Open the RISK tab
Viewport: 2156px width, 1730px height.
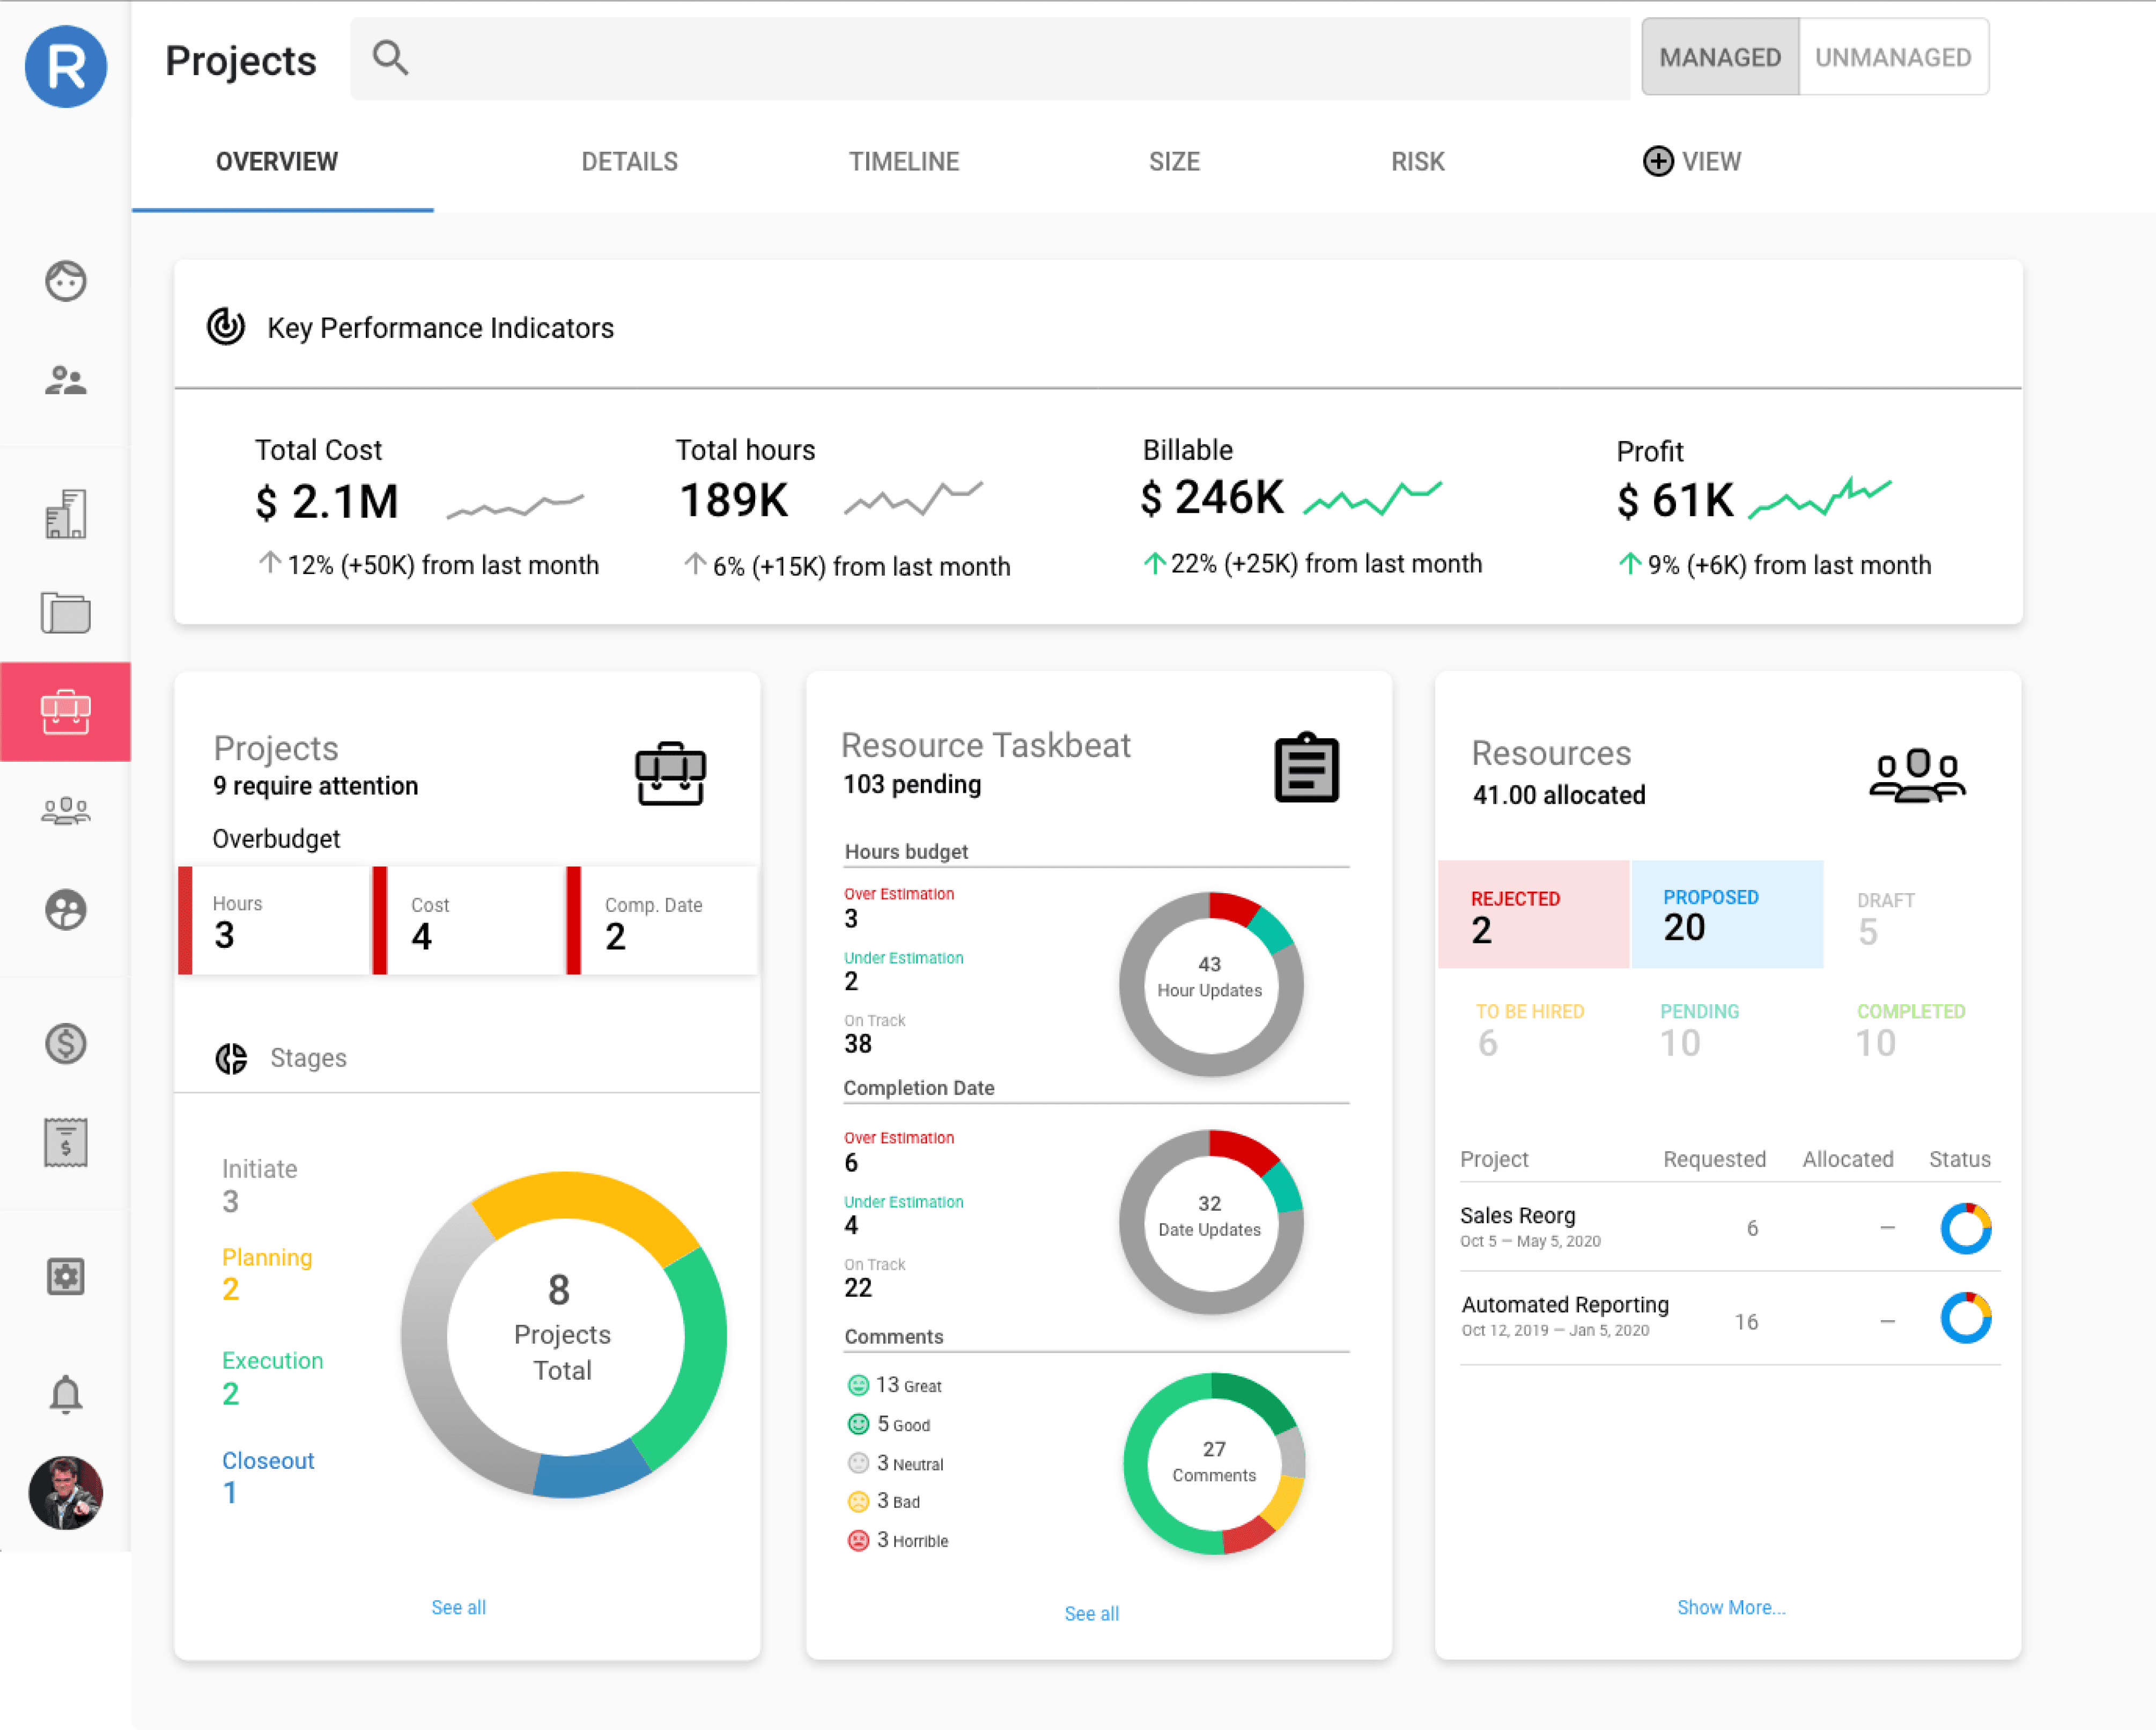[x=1417, y=162]
